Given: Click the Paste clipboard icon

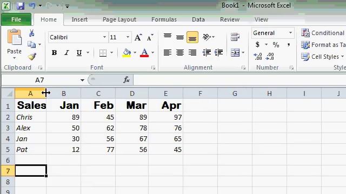Looking at the screenshot, I should (15, 37).
